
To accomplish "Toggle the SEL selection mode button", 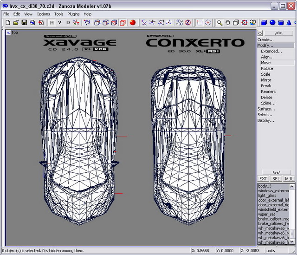I will [x=276, y=178].
